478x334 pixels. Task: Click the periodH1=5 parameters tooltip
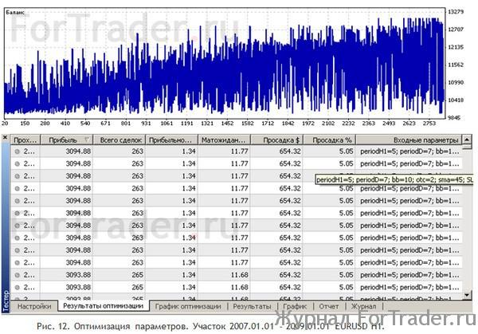coord(394,180)
